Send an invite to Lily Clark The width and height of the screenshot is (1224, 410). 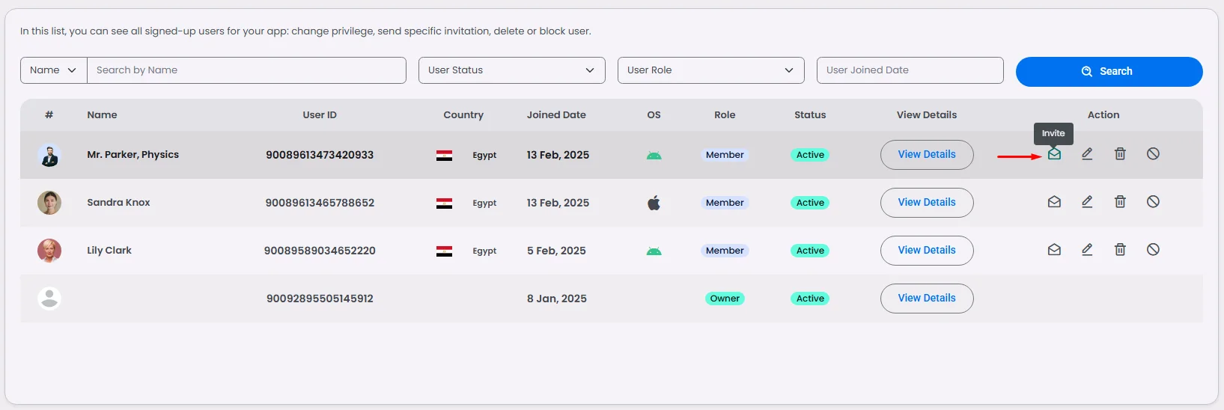tap(1054, 250)
